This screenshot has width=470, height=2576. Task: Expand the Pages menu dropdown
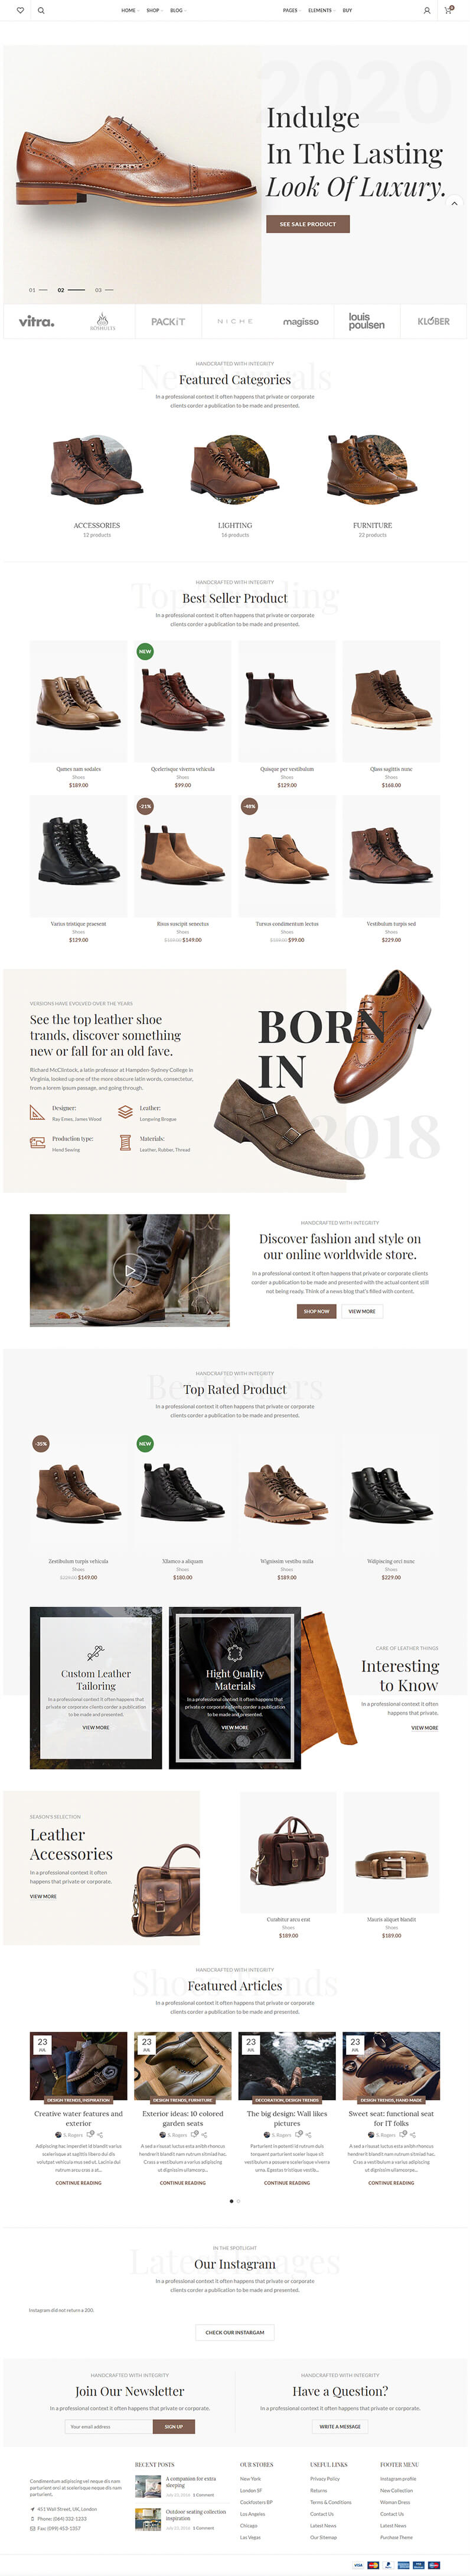click(x=291, y=10)
